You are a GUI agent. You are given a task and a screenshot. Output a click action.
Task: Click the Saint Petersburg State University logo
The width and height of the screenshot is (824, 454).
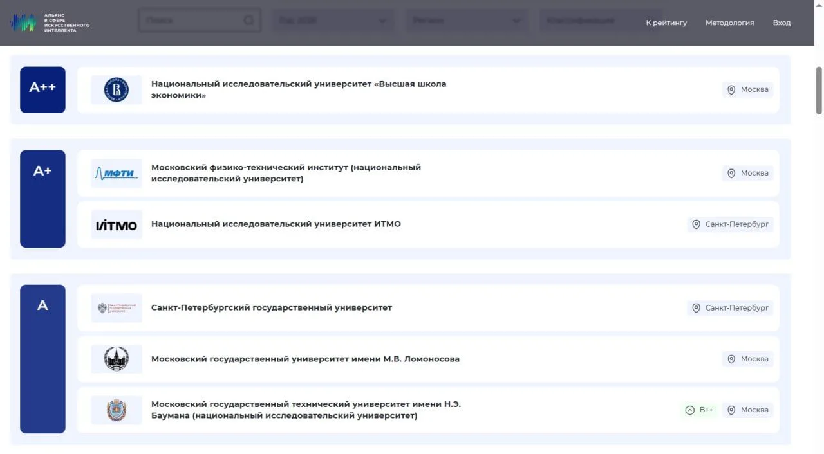pyautogui.click(x=117, y=308)
